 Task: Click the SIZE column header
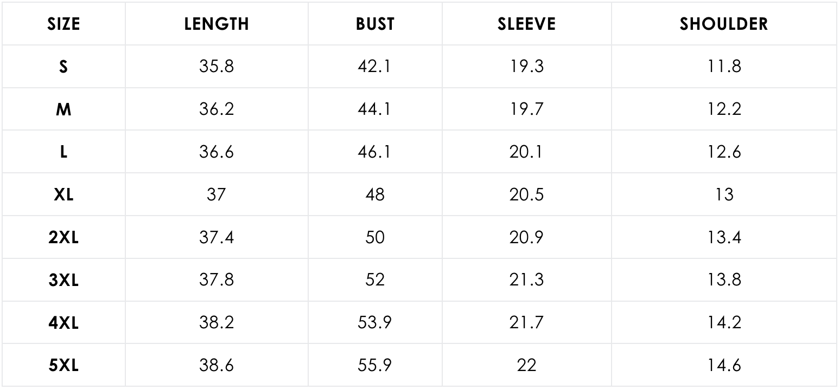pyautogui.click(x=63, y=24)
